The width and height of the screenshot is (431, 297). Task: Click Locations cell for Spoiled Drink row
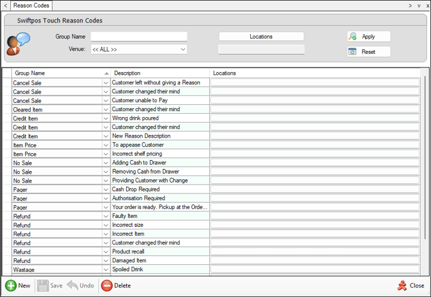315,270
